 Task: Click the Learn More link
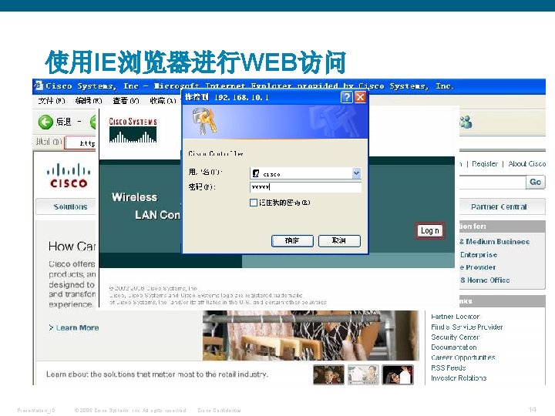coord(74,328)
